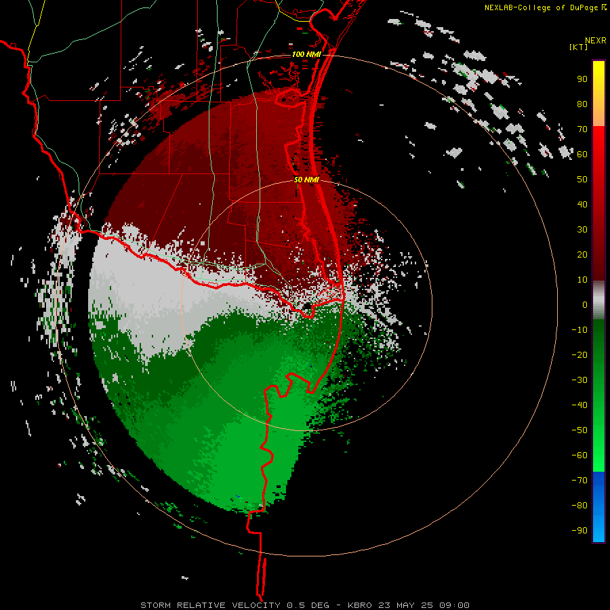
Task: Click the 70 value on velocity scale
Action: 582,129
